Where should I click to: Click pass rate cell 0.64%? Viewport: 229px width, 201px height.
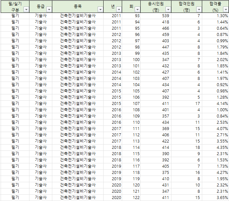(x=215, y=28)
